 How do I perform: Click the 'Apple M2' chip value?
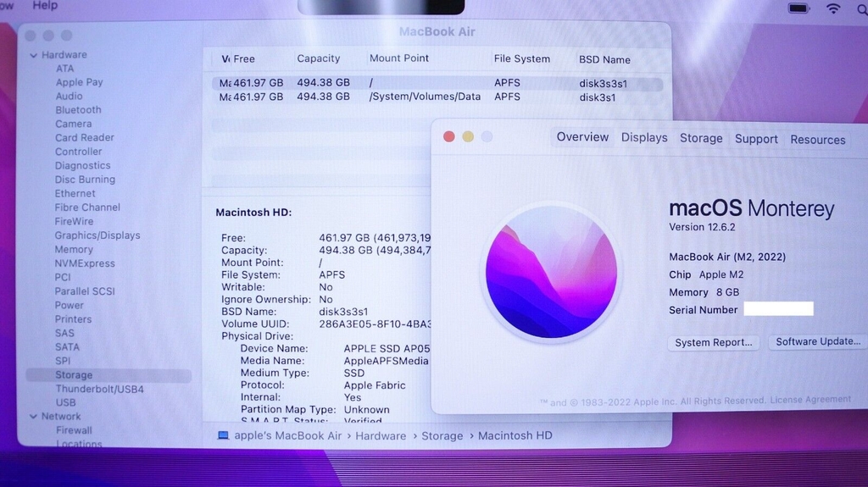coord(721,274)
